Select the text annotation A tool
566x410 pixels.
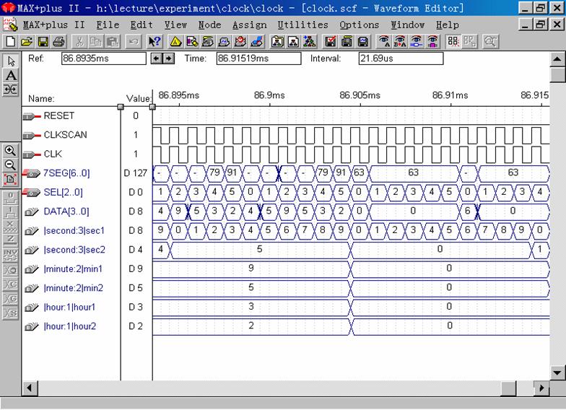(x=10, y=75)
